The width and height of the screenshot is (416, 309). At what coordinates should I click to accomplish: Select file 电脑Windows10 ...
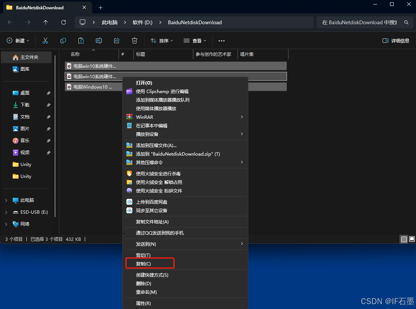[x=93, y=87]
